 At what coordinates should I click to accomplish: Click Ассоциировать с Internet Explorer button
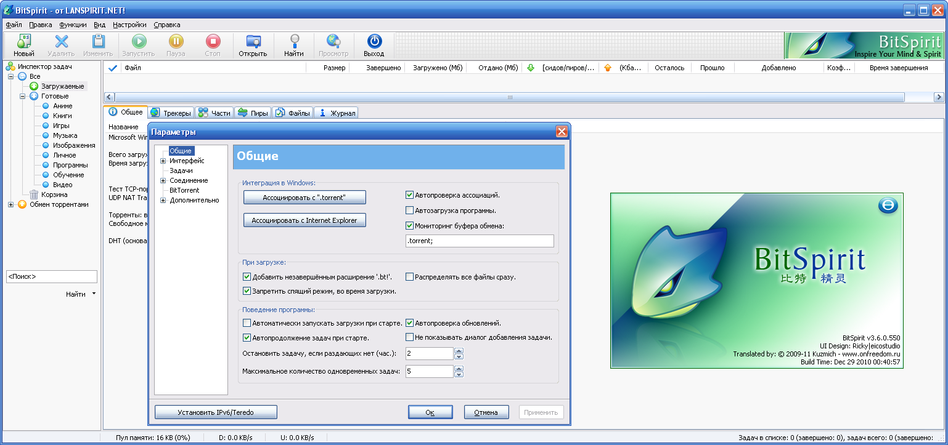pos(304,220)
